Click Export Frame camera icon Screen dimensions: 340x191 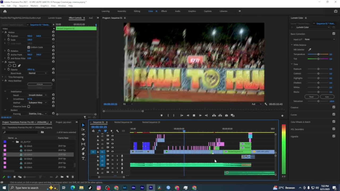226,115
